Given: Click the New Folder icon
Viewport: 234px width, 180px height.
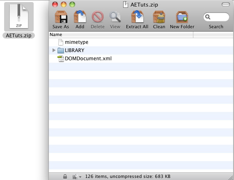Looking at the screenshot, I should coord(182,17).
